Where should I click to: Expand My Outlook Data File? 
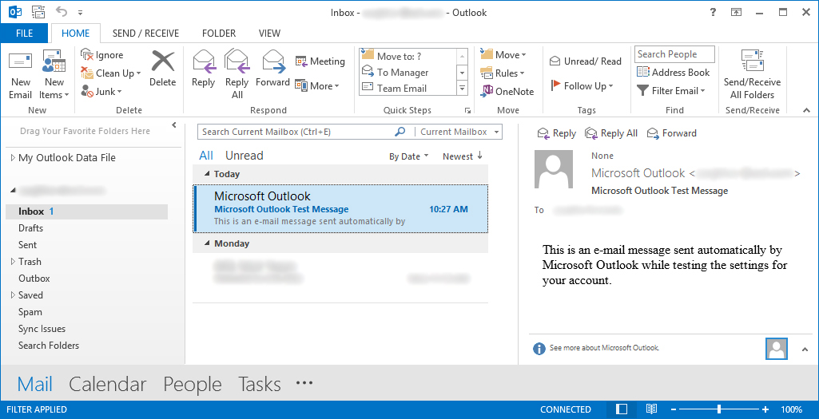coord(13,157)
